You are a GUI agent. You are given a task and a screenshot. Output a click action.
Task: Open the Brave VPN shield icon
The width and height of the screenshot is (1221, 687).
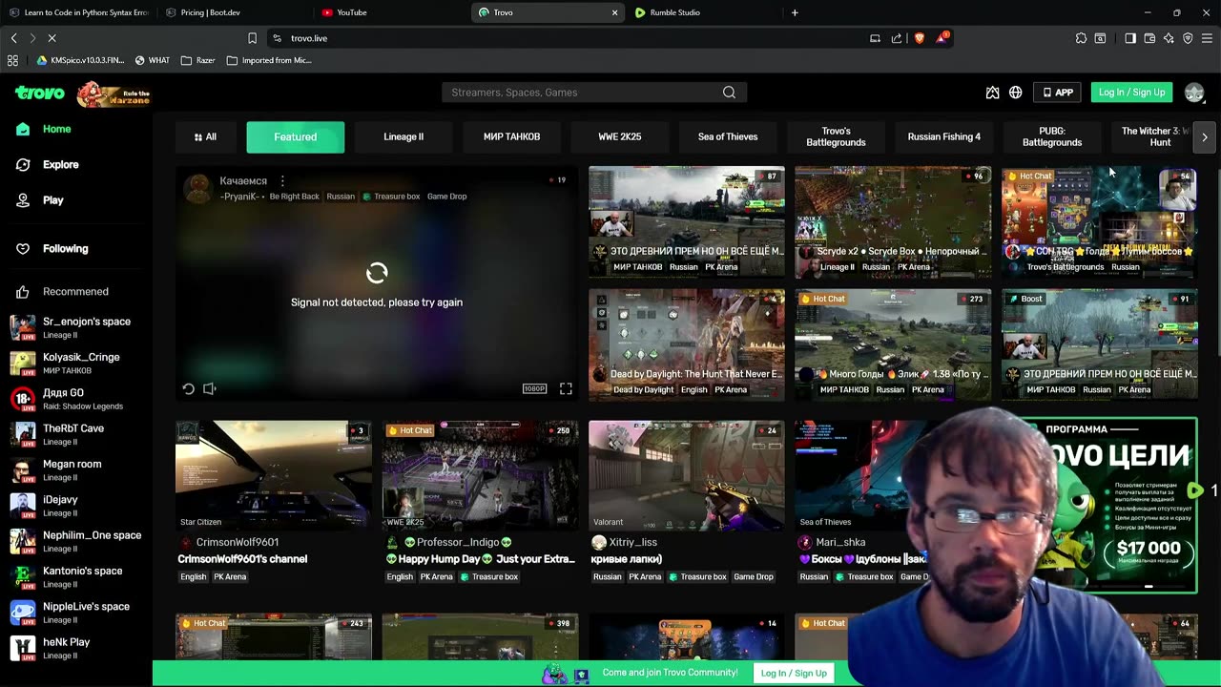[x=1188, y=38]
